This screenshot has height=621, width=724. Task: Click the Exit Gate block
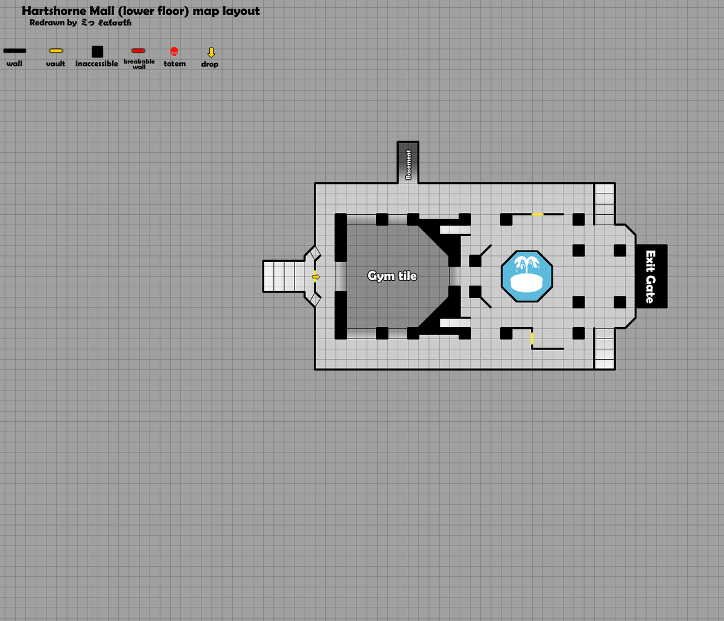coord(651,276)
